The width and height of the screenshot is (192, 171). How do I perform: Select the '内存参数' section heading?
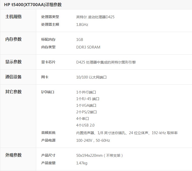pos(13,39)
